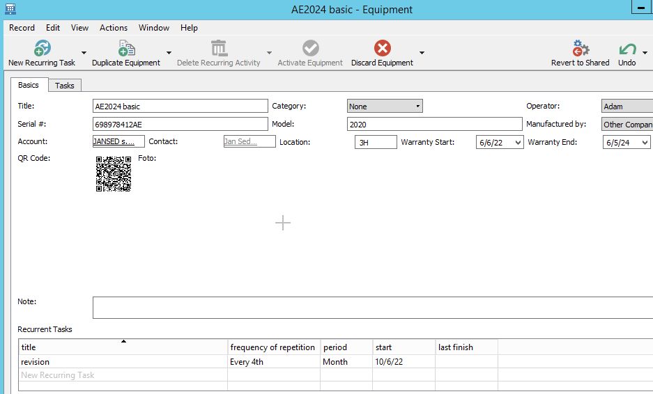Click the New Recurring Task icon
The image size is (653, 394).
point(42,48)
